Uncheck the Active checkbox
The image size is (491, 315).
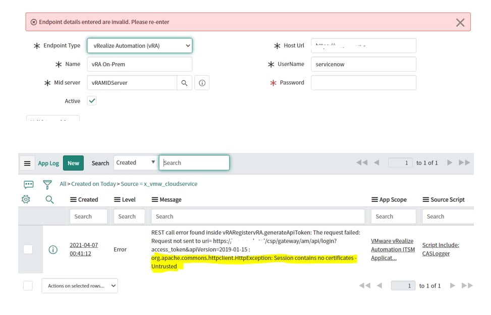pos(91,100)
